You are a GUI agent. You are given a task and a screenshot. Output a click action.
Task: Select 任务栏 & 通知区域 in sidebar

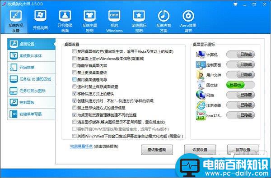(31, 79)
